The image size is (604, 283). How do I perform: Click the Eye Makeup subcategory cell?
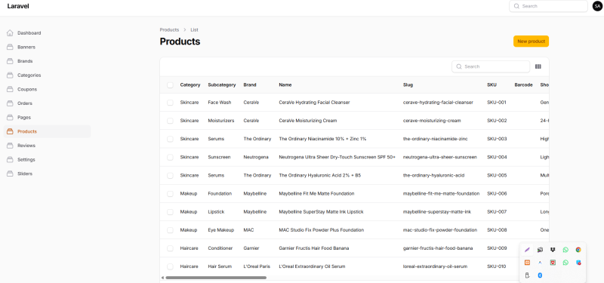coord(220,230)
